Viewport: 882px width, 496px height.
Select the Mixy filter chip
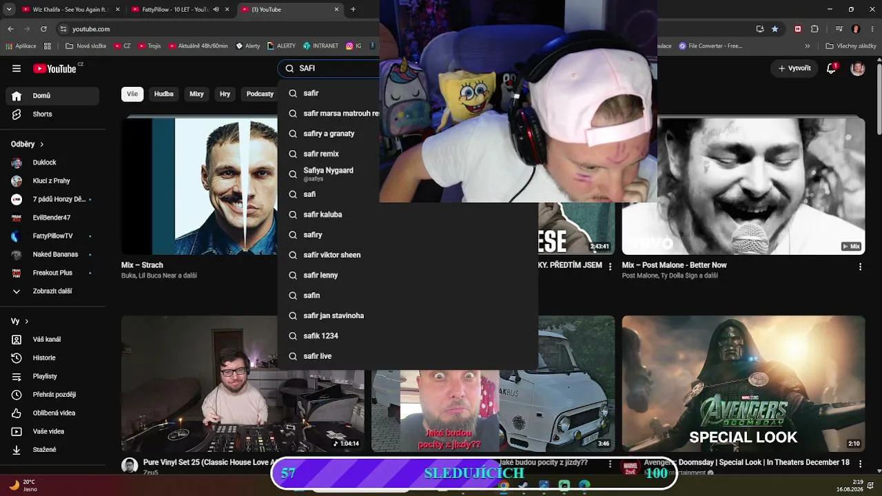196,94
